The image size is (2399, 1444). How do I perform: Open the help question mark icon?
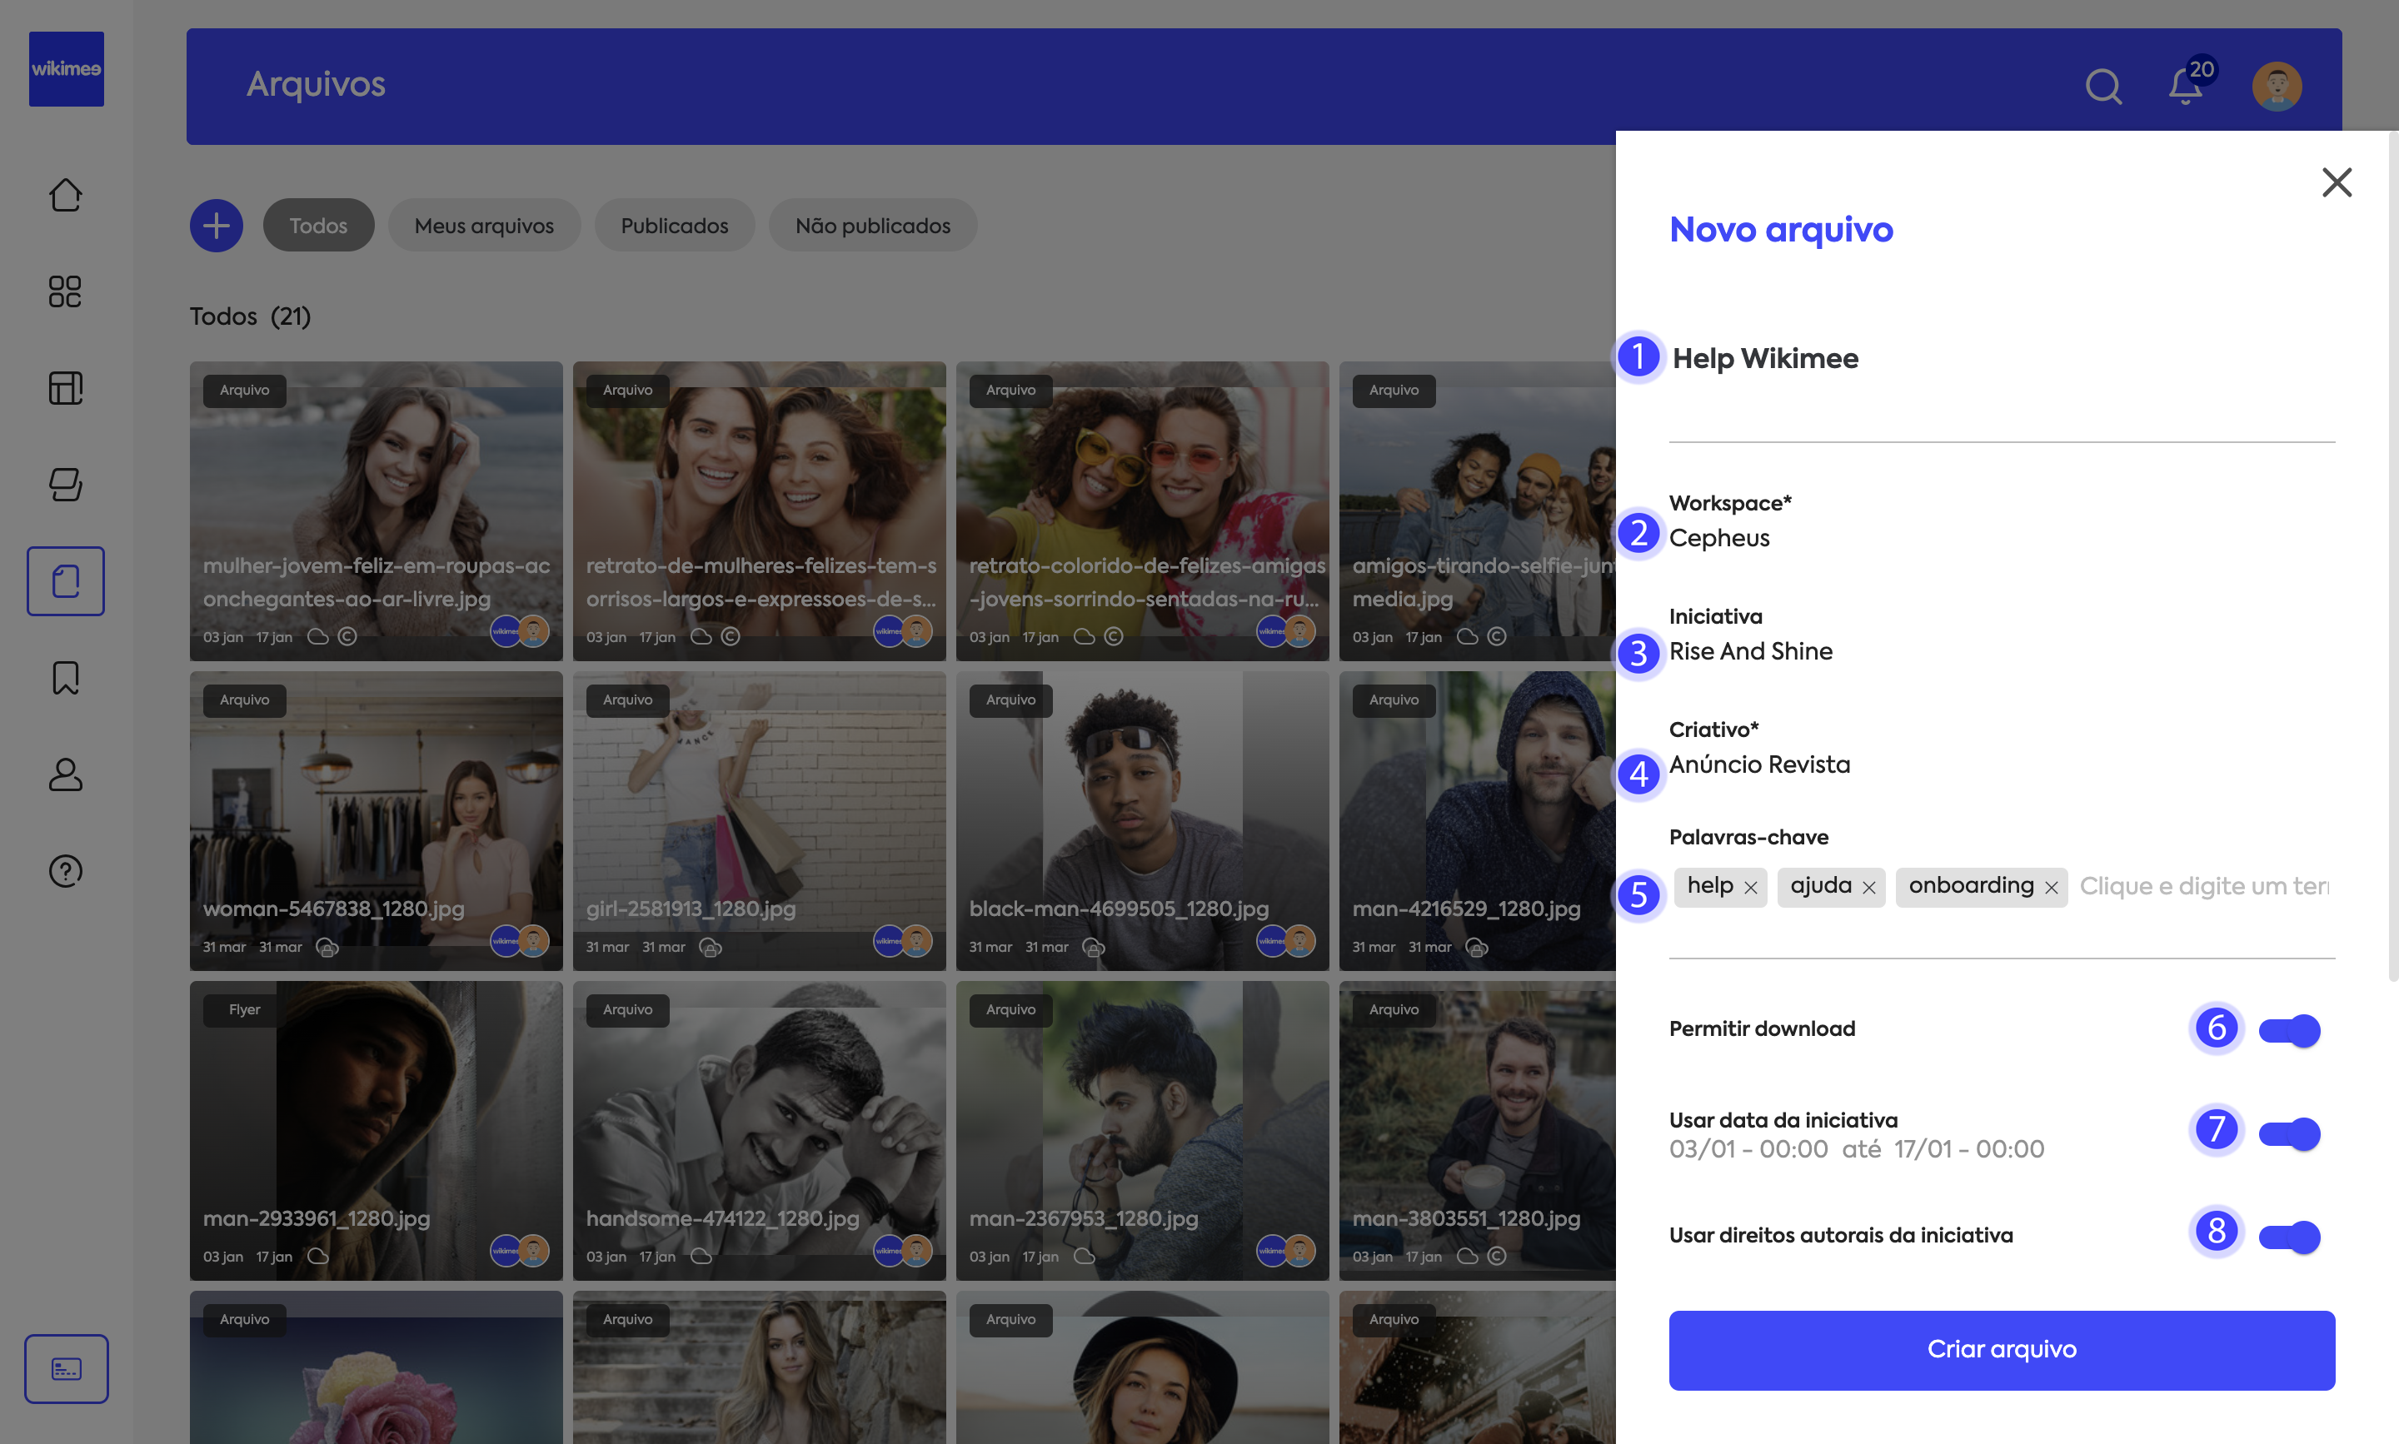(65, 871)
